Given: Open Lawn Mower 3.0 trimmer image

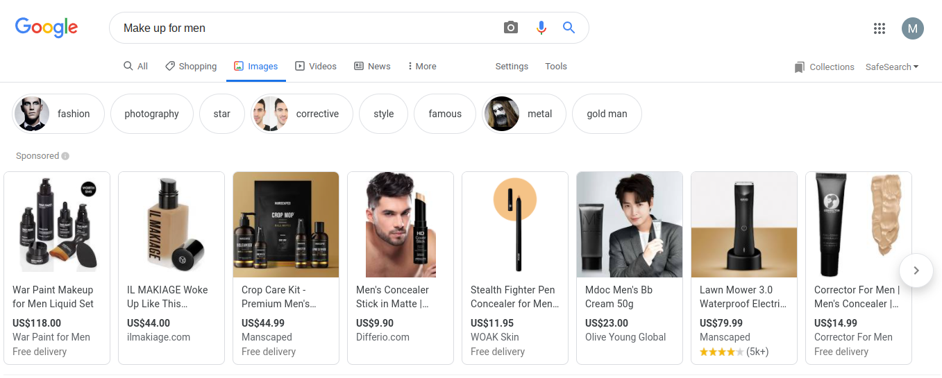Looking at the screenshot, I should 744,225.
